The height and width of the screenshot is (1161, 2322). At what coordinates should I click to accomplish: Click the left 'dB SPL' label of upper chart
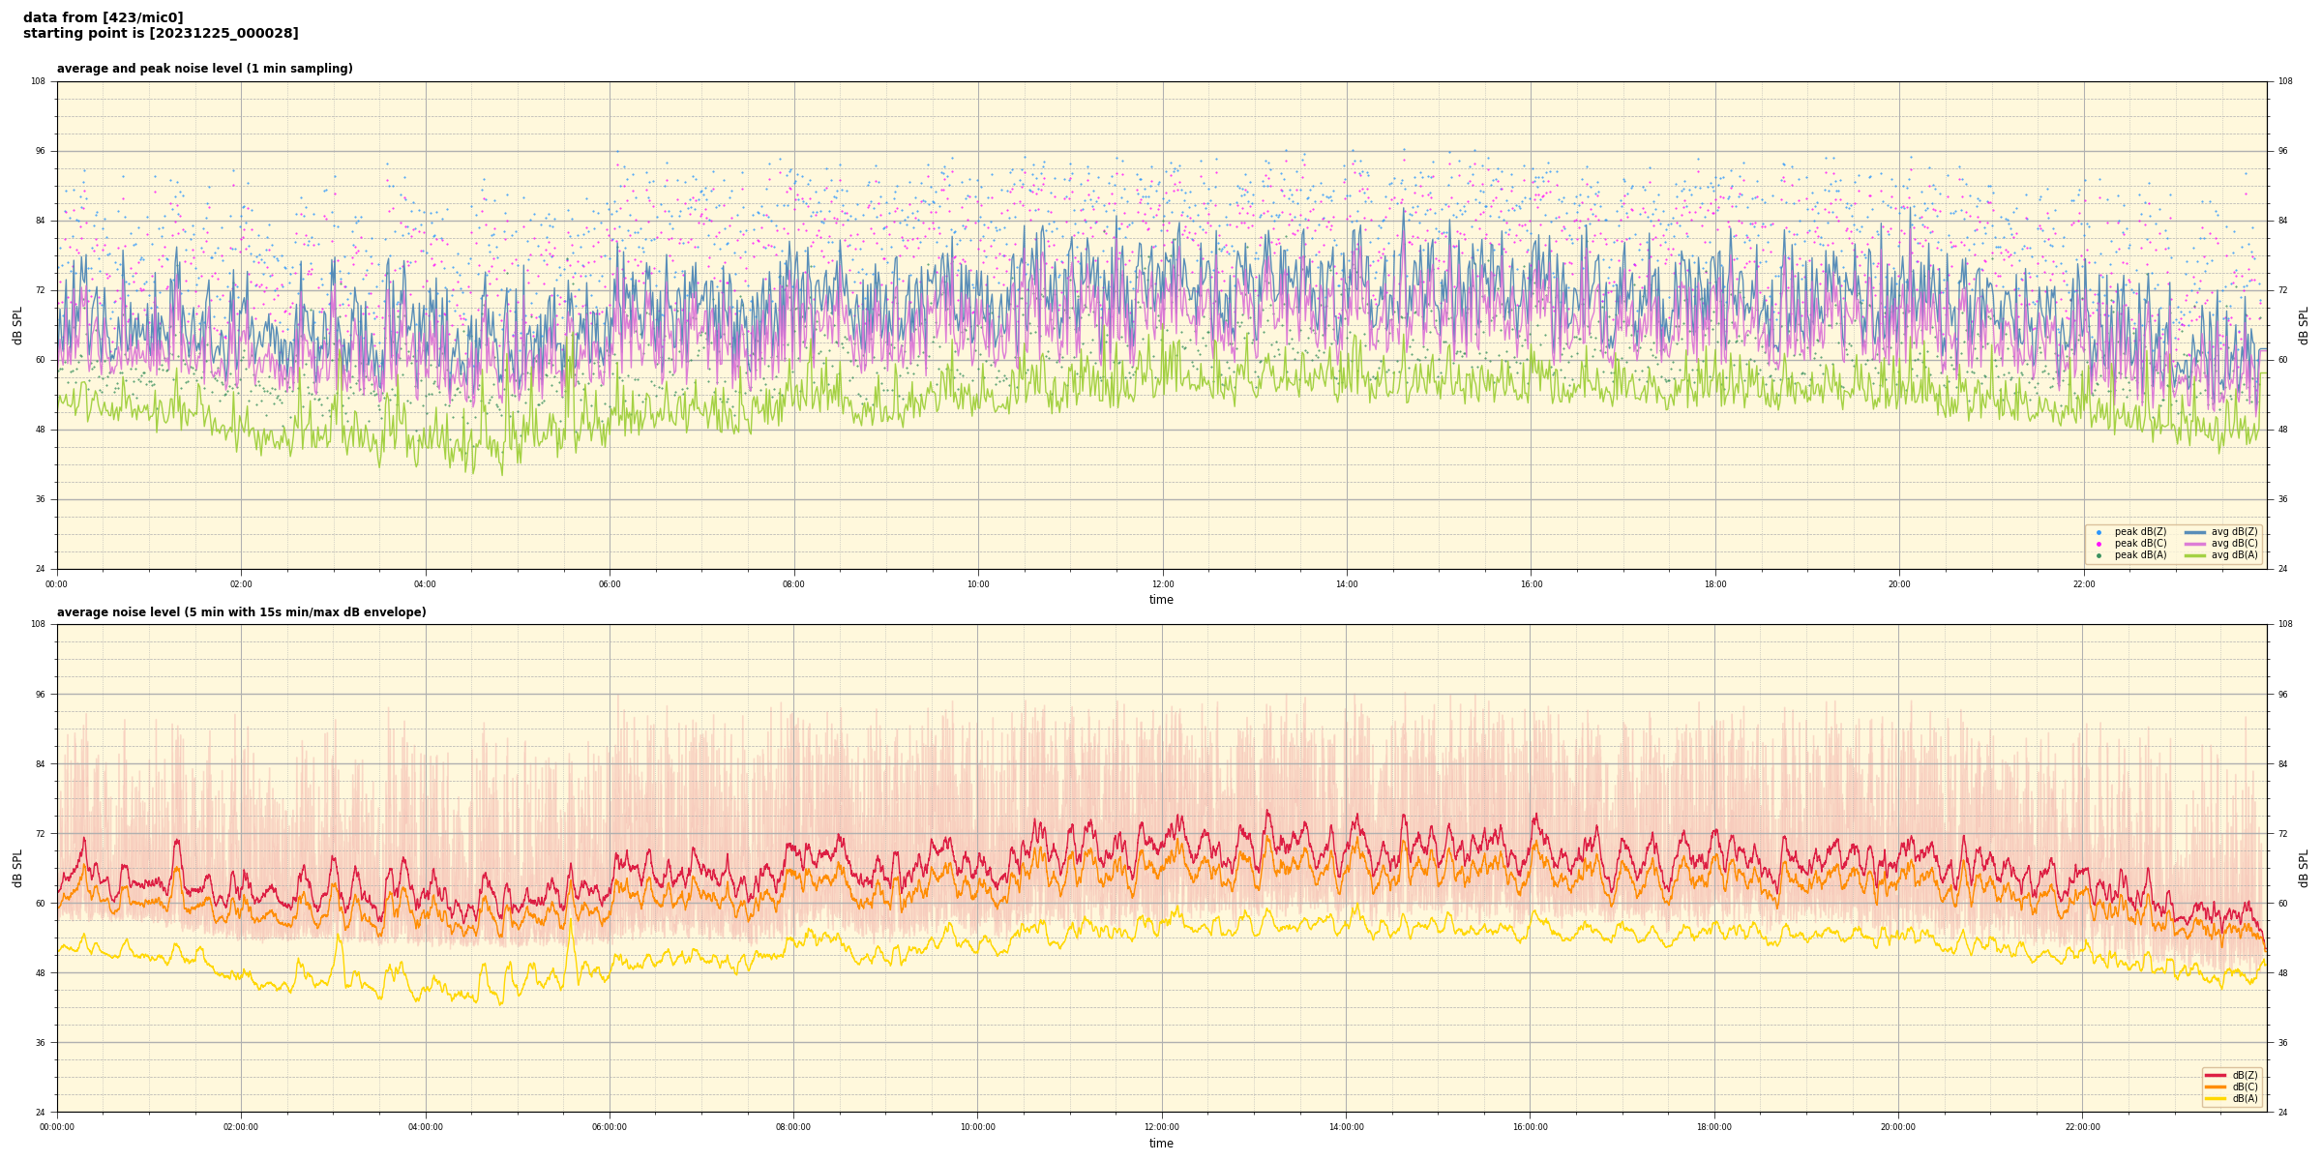point(17,325)
